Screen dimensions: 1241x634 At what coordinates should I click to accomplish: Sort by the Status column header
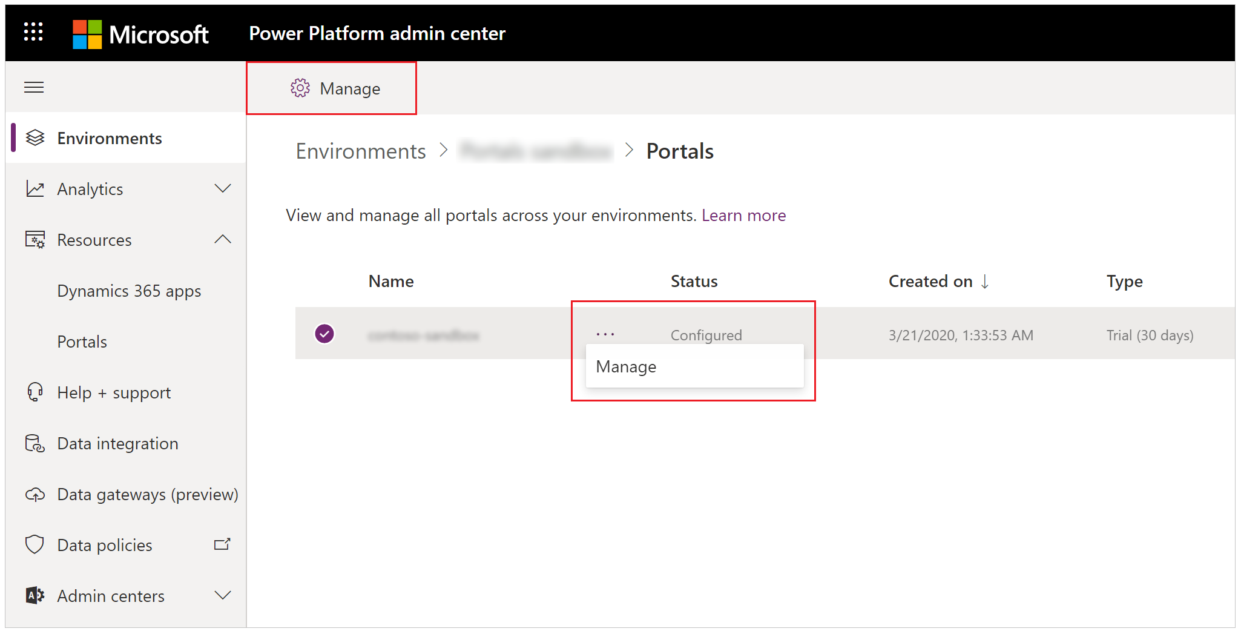click(694, 282)
